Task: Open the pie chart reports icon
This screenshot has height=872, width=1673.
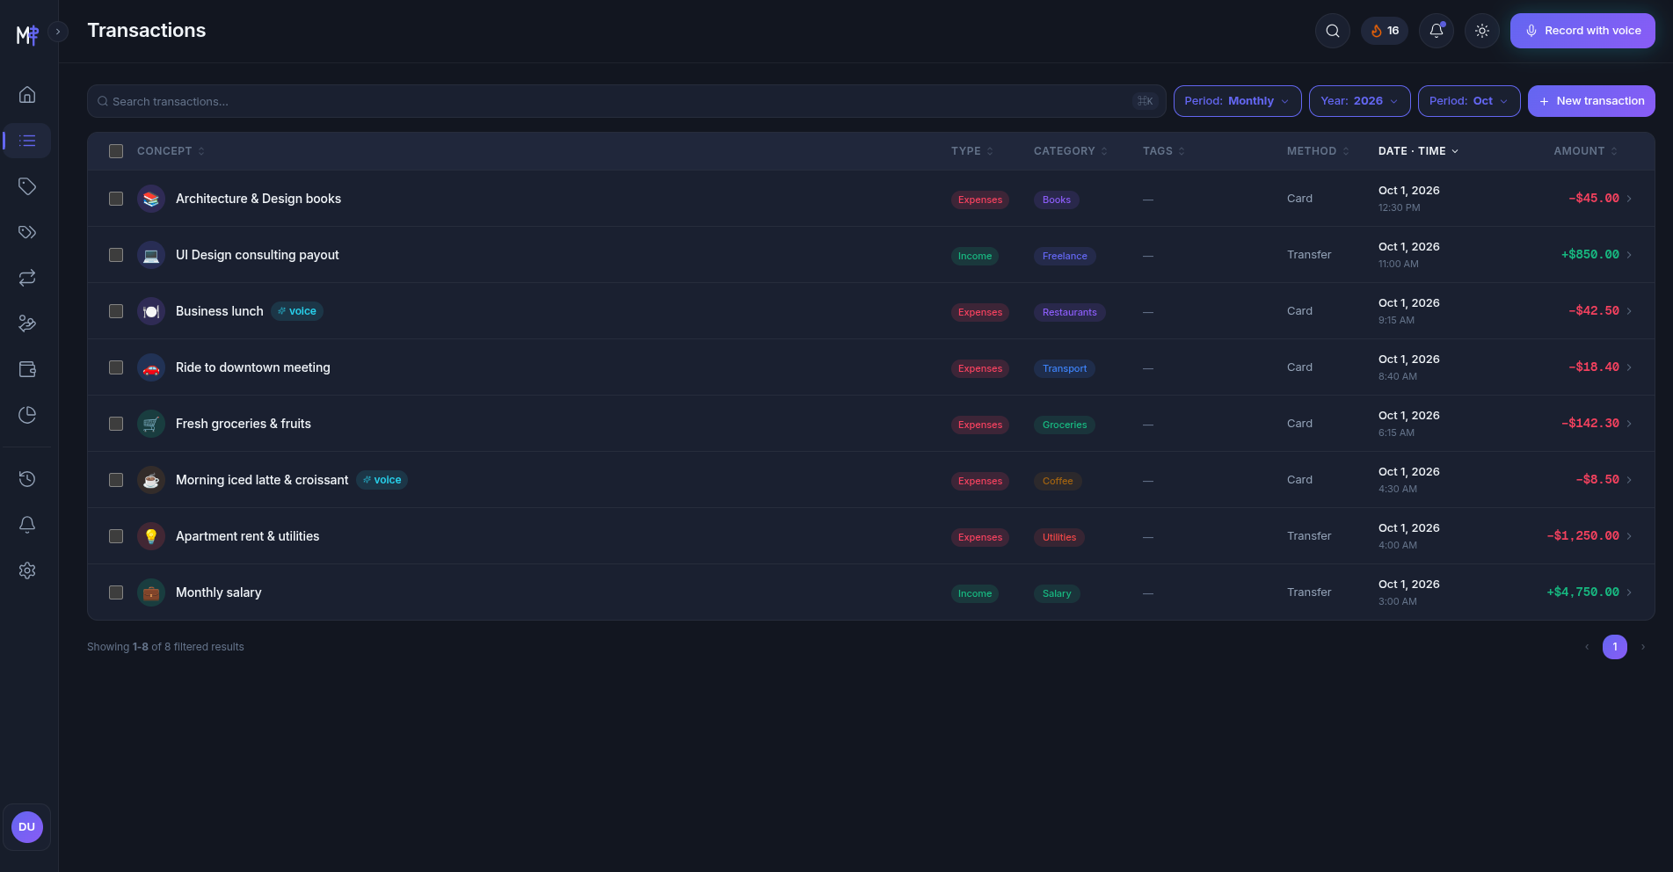Action: pyautogui.click(x=27, y=415)
